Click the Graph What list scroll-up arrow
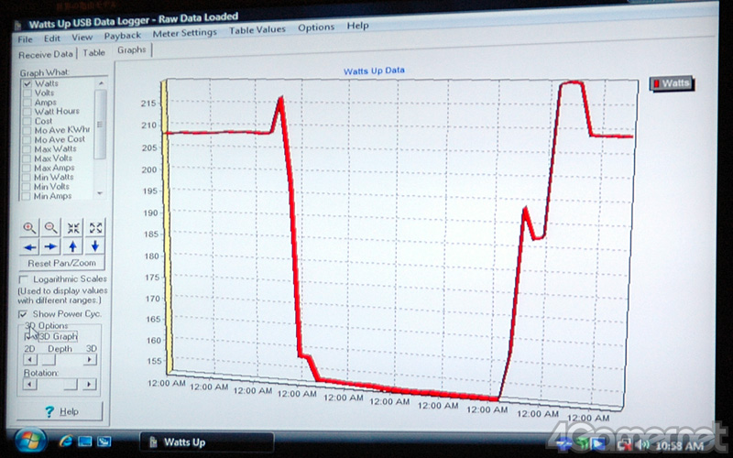 coord(101,82)
